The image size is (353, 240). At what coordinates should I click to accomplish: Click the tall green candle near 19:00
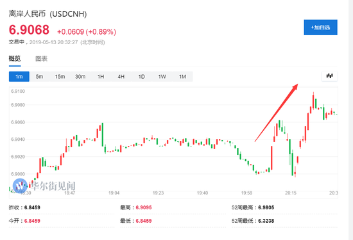point(103,134)
